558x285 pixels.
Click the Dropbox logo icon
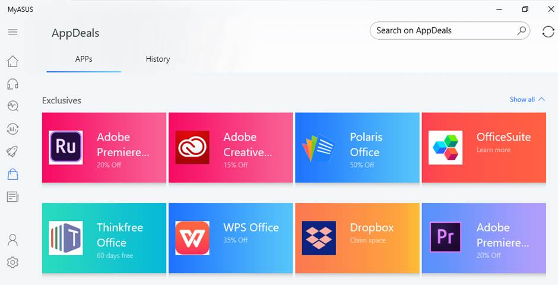coord(319,238)
